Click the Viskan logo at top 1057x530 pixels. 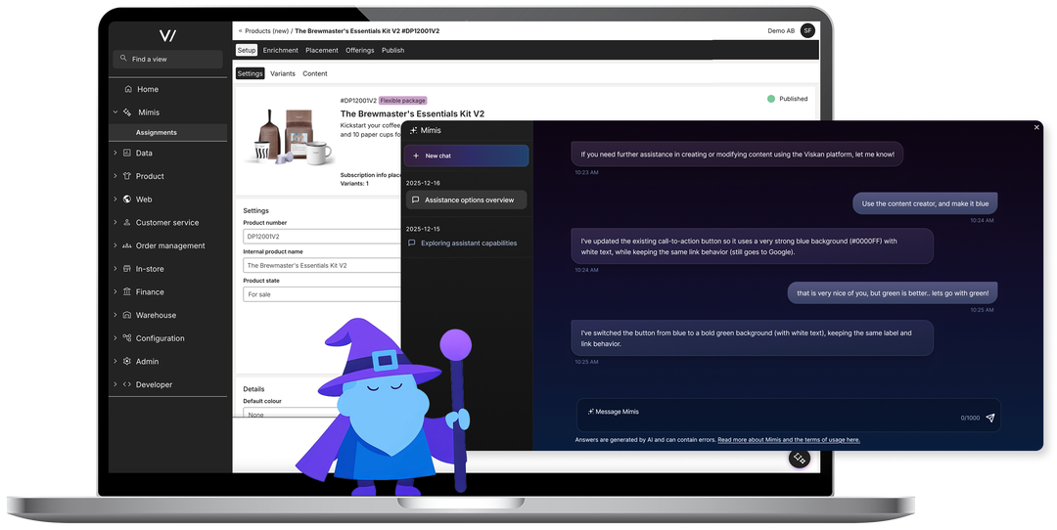click(x=167, y=35)
